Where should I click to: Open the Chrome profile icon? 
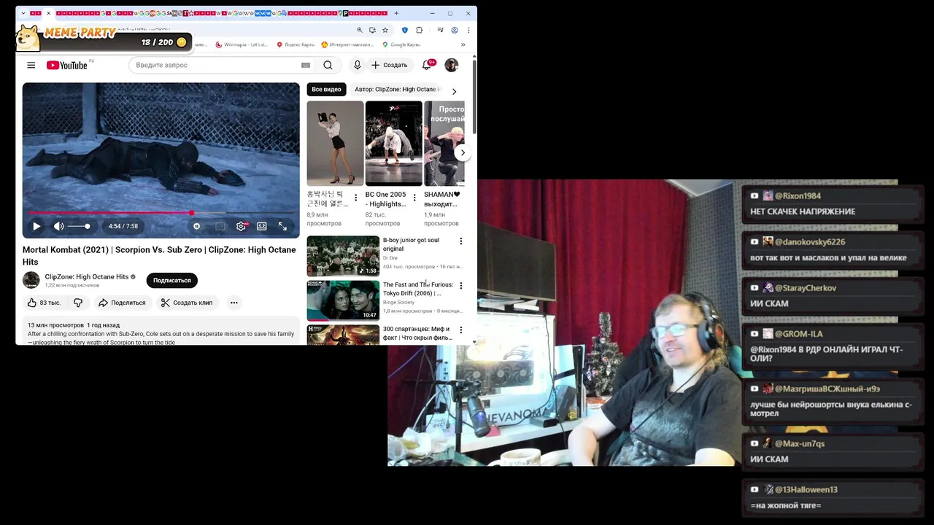(454, 30)
